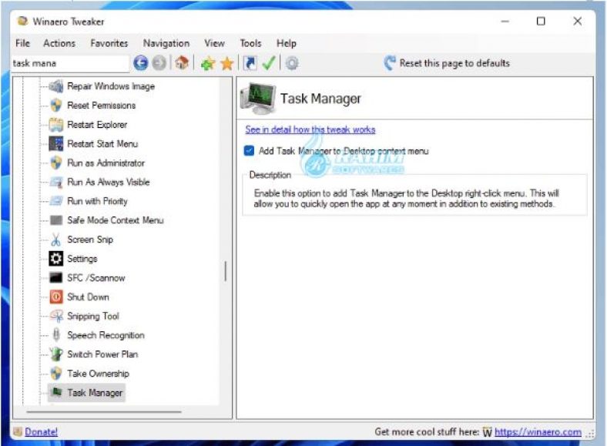This screenshot has height=446, width=607.
Task: Click the Settings gear tree icon
Action: pyautogui.click(x=56, y=259)
